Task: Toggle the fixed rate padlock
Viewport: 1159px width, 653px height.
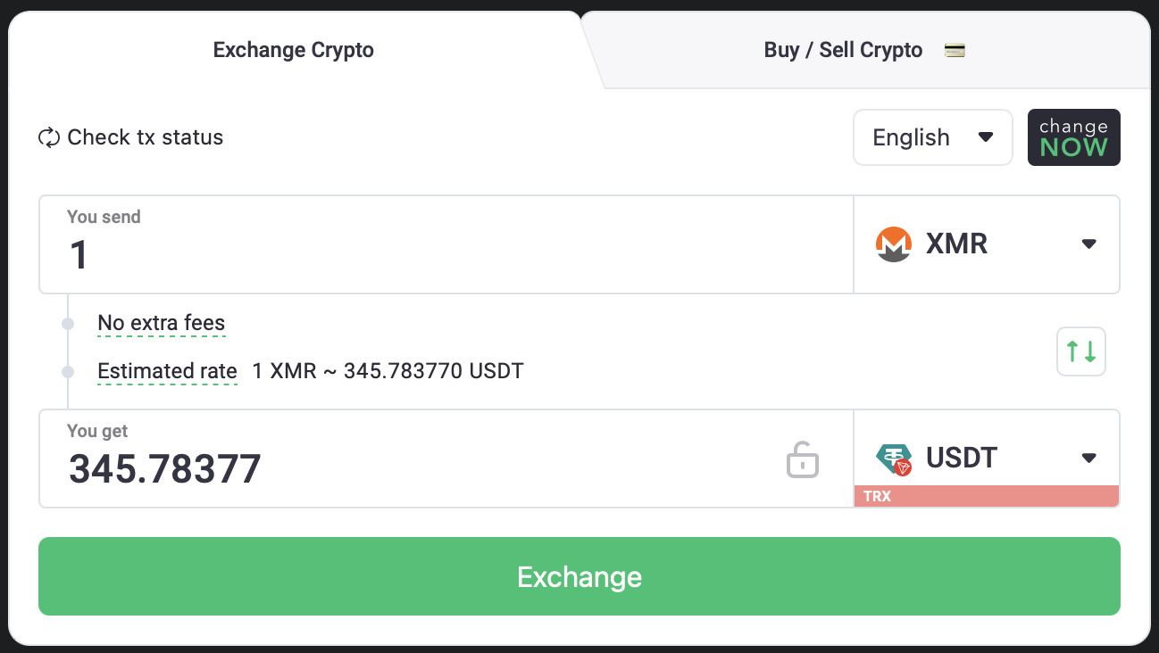Action: (802, 459)
